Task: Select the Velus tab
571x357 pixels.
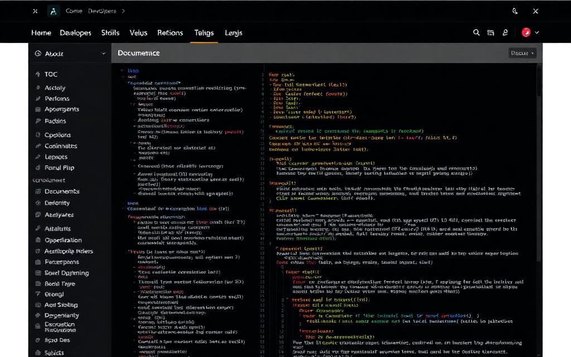Action: 138,33
